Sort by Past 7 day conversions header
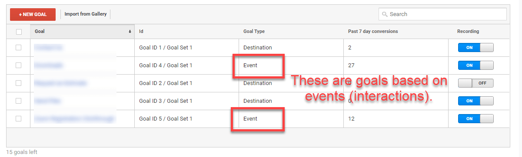 click(x=373, y=32)
